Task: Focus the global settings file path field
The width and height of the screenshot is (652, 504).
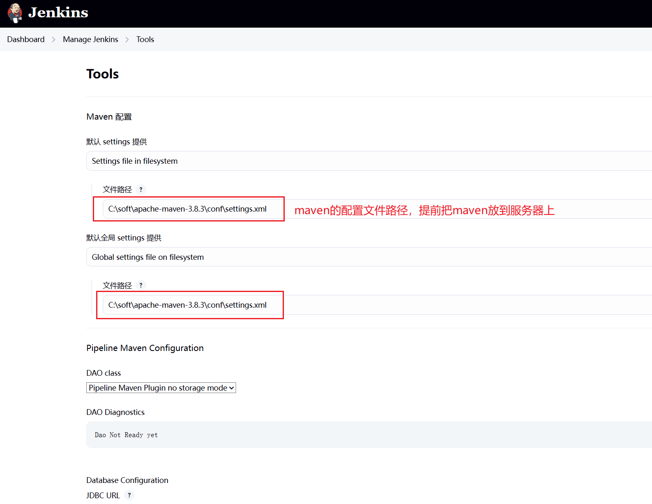Action: pyautogui.click(x=377, y=305)
